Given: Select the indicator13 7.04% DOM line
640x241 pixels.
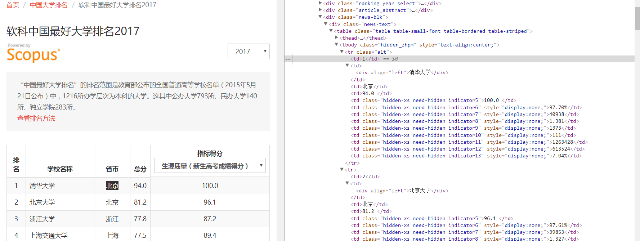Looking at the screenshot, I should pos(466,156).
